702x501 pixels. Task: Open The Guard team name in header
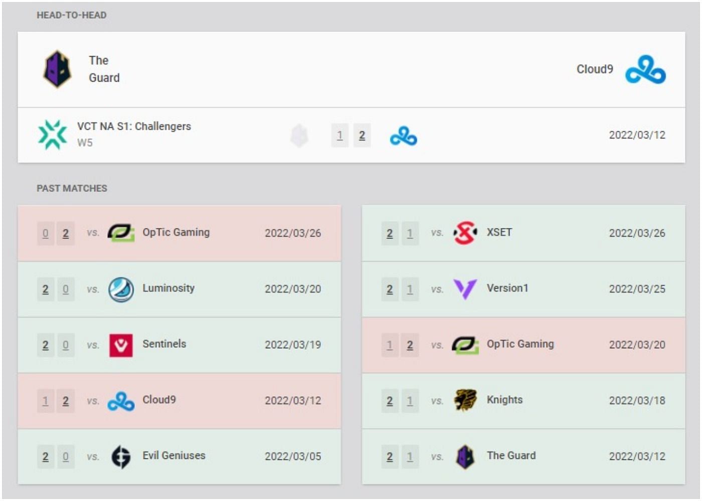coord(104,69)
